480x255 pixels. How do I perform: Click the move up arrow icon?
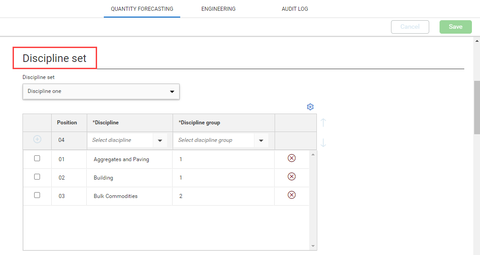(x=323, y=123)
